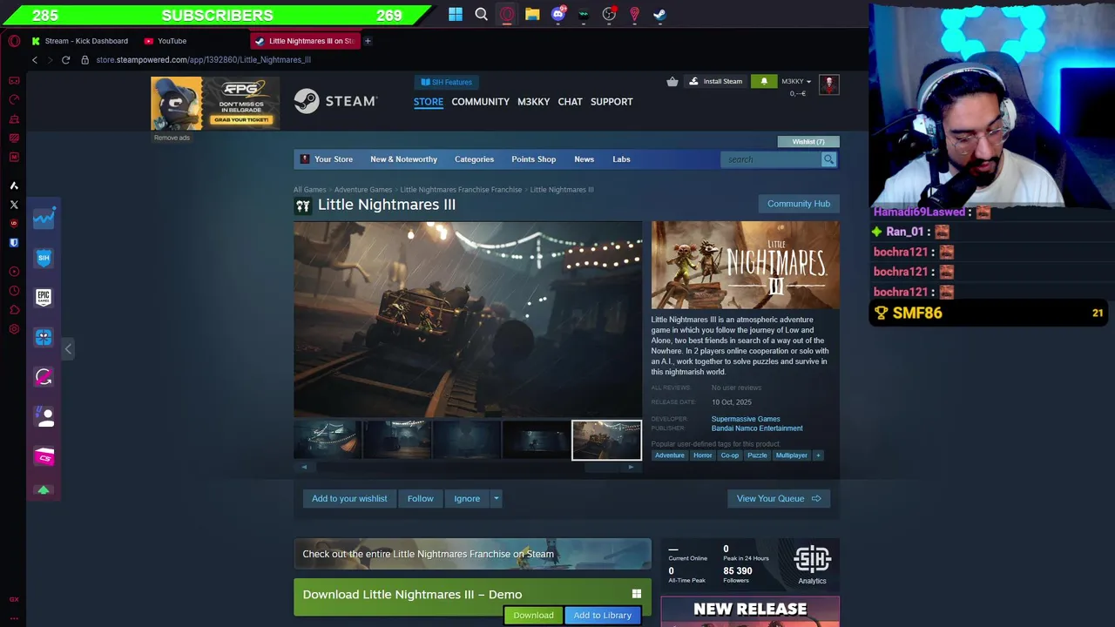1115x627 pixels.
Task: Download the Little Nightmares III demo
Action: (x=533, y=615)
